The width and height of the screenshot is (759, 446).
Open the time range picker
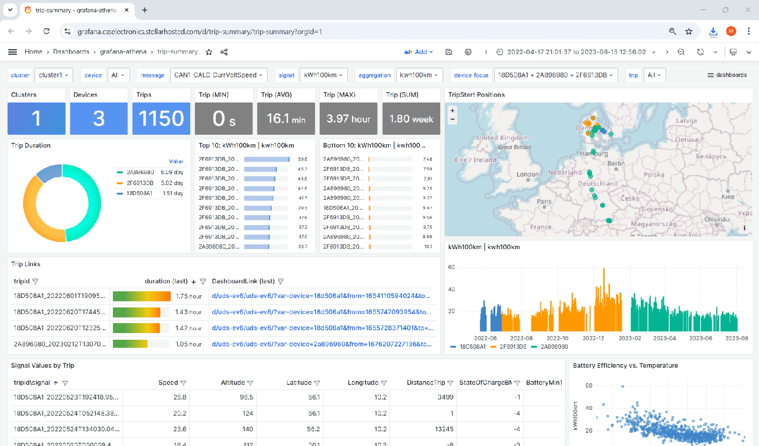pos(576,52)
